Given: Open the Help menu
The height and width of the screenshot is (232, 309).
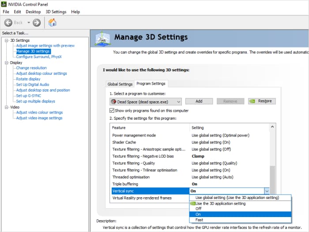Looking at the screenshot, I should point(75,12).
